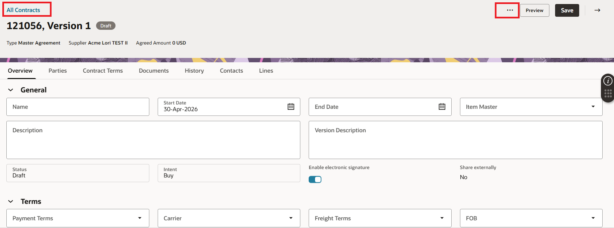Open the Payment Terms dropdown
The height and width of the screenshot is (228, 614).
(x=78, y=218)
